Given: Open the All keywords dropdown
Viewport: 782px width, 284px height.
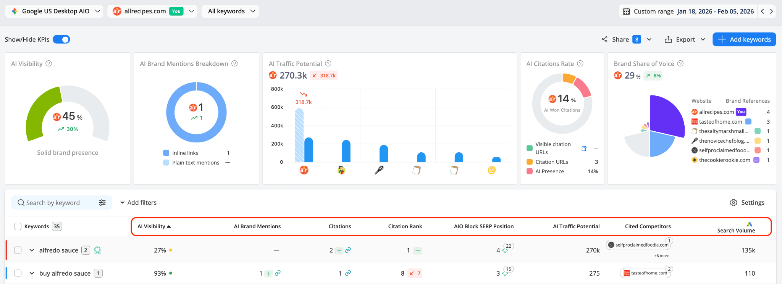Looking at the screenshot, I should [230, 11].
